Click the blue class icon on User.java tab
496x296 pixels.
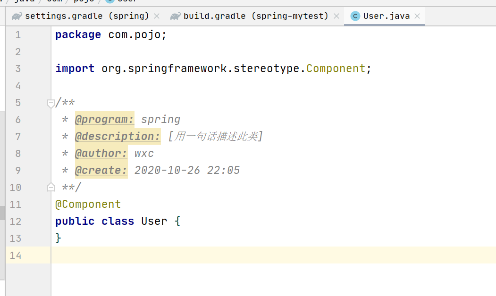(x=354, y=16)
